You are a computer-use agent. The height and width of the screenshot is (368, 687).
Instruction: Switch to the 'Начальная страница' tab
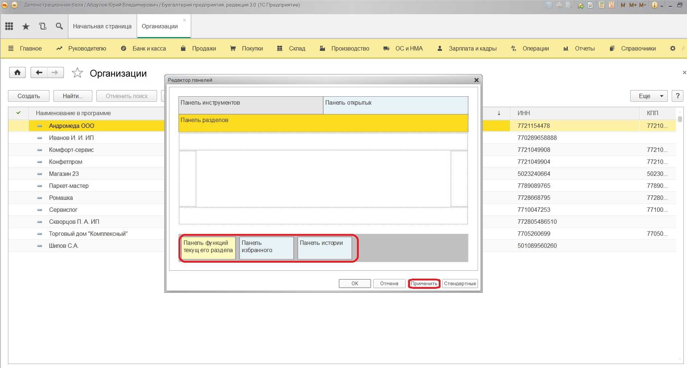[102, 26]
